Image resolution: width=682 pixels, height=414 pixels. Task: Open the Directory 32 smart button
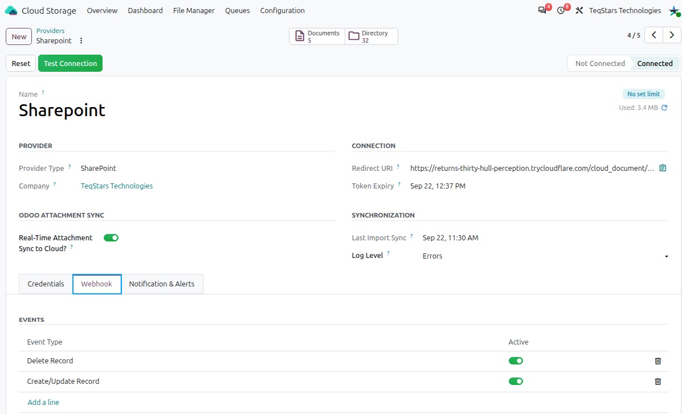371,36
